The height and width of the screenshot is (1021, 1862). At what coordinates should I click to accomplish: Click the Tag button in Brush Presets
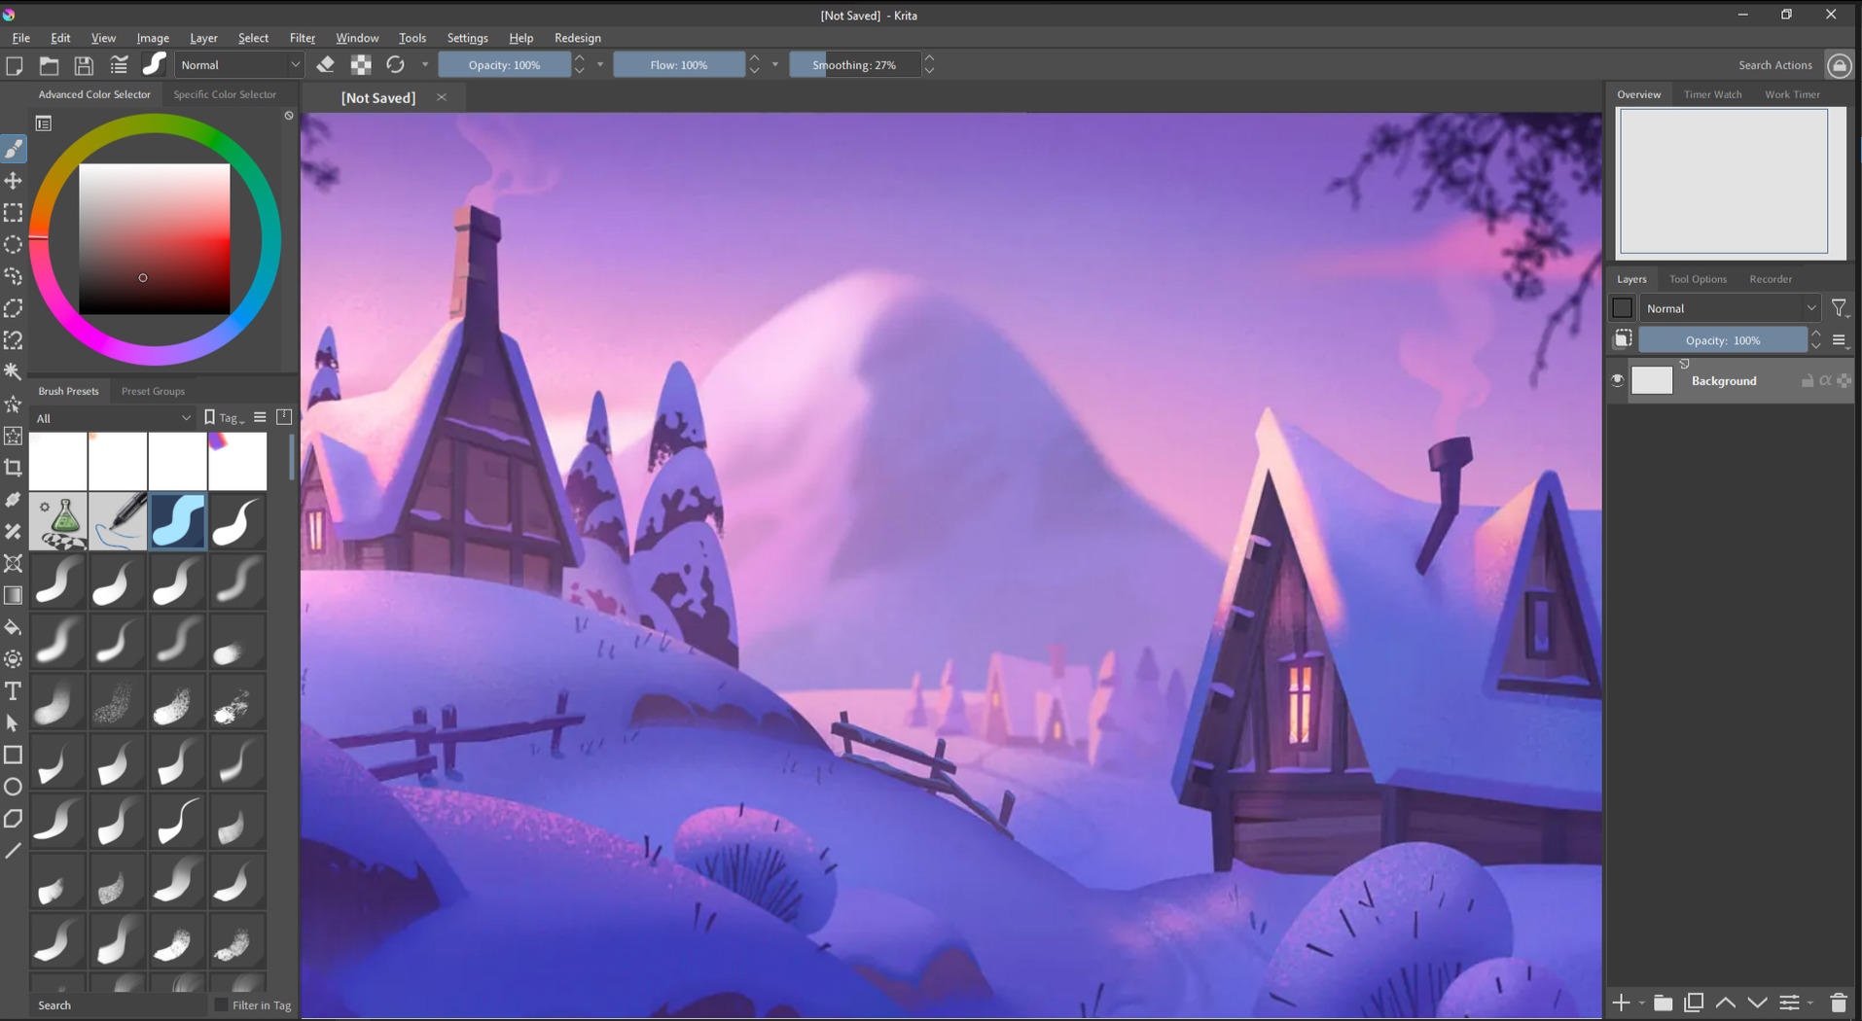click(x=225, y=418)
